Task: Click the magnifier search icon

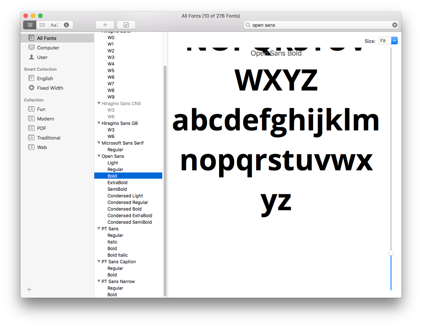Action: coord(248,25)
